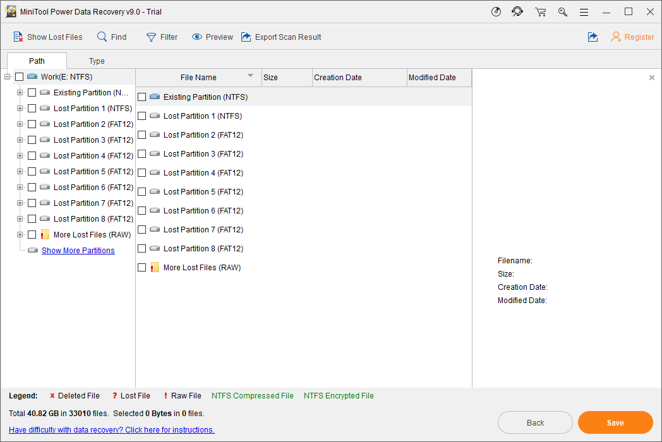Click the Show Lost Files toolbar icon
The width and height of the screenshot is (662, 442).
[x=18, y=37]
